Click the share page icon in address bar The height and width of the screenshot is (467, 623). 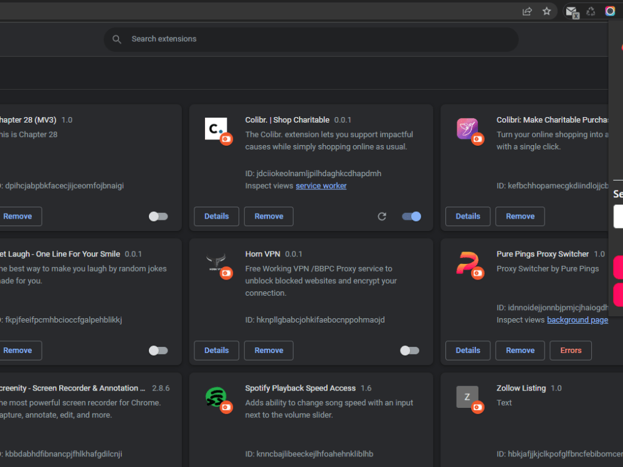point(527,11)
